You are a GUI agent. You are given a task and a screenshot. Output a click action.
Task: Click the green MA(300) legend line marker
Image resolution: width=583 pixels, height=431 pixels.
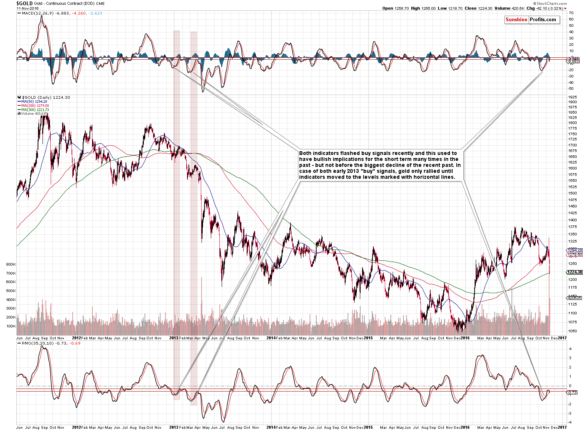click(x=19, y=110)
